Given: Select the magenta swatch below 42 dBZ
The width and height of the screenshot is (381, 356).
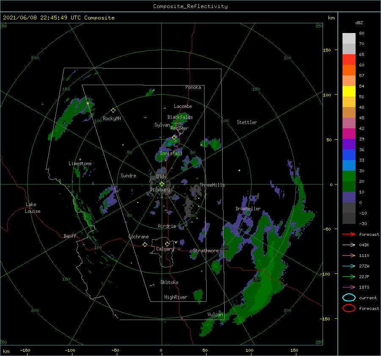Looking at the screenshot, I should [x=349, y=134].
